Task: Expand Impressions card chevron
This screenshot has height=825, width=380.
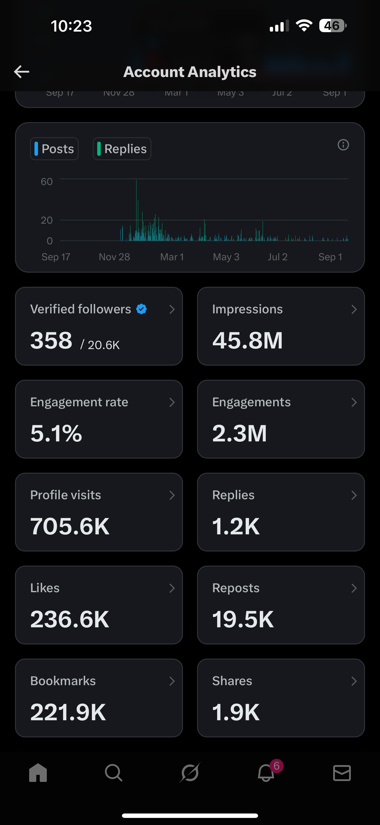Action: click(x=354, y=309)
